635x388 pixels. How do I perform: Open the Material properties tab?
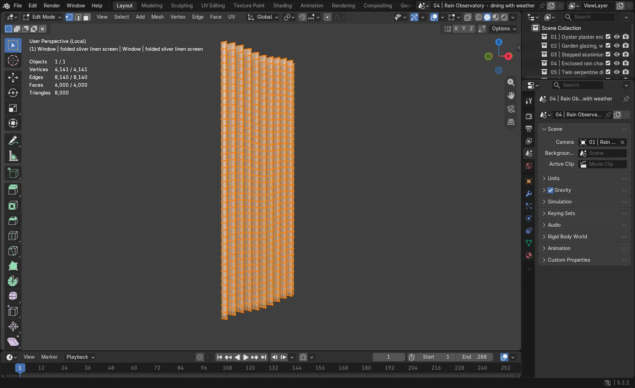tap(528, 255)
